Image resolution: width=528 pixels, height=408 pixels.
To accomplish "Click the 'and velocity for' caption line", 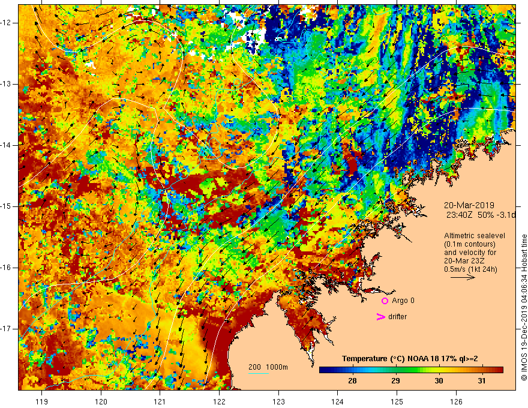I will [x=470, y=253].
